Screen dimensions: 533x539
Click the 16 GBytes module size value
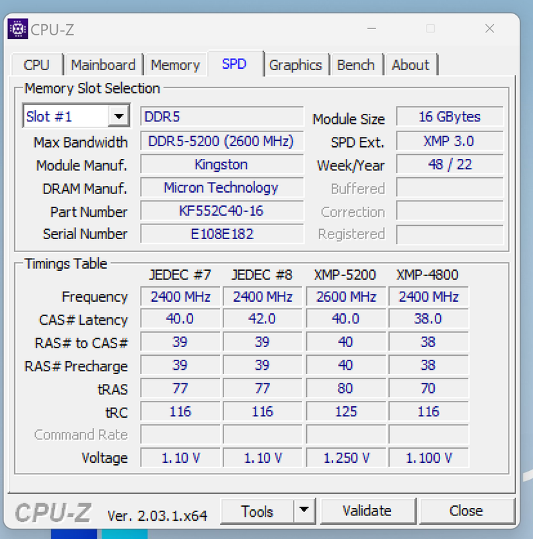pos(450,117)
